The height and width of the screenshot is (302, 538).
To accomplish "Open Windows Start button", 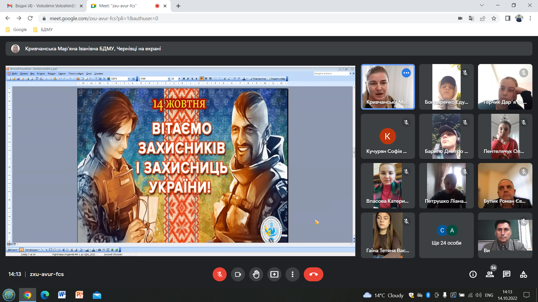I will coord(9,295).
